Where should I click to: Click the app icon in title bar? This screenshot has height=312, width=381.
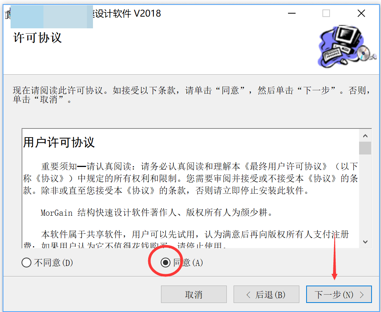coord(8,14)
